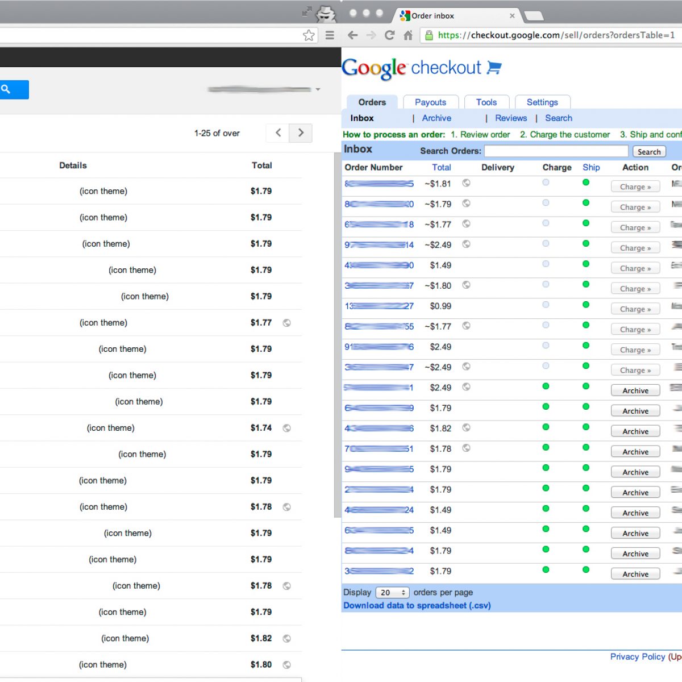
Task: Archive the $1.82 order
Action: pyautogui.click(x=635, y=431)
